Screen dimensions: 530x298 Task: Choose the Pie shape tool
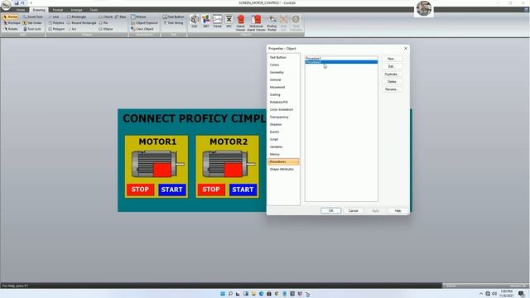point(103,23)
